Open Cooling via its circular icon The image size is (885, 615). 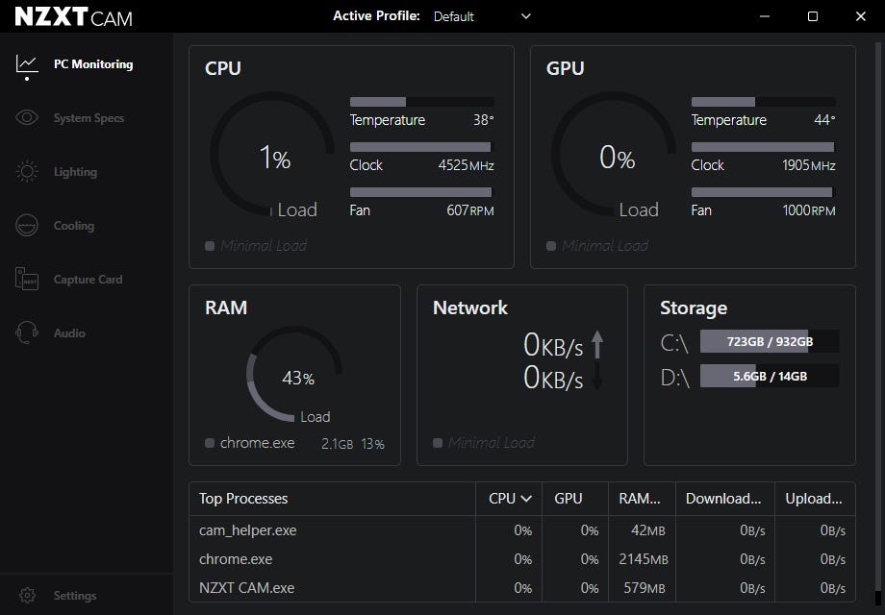27,226
